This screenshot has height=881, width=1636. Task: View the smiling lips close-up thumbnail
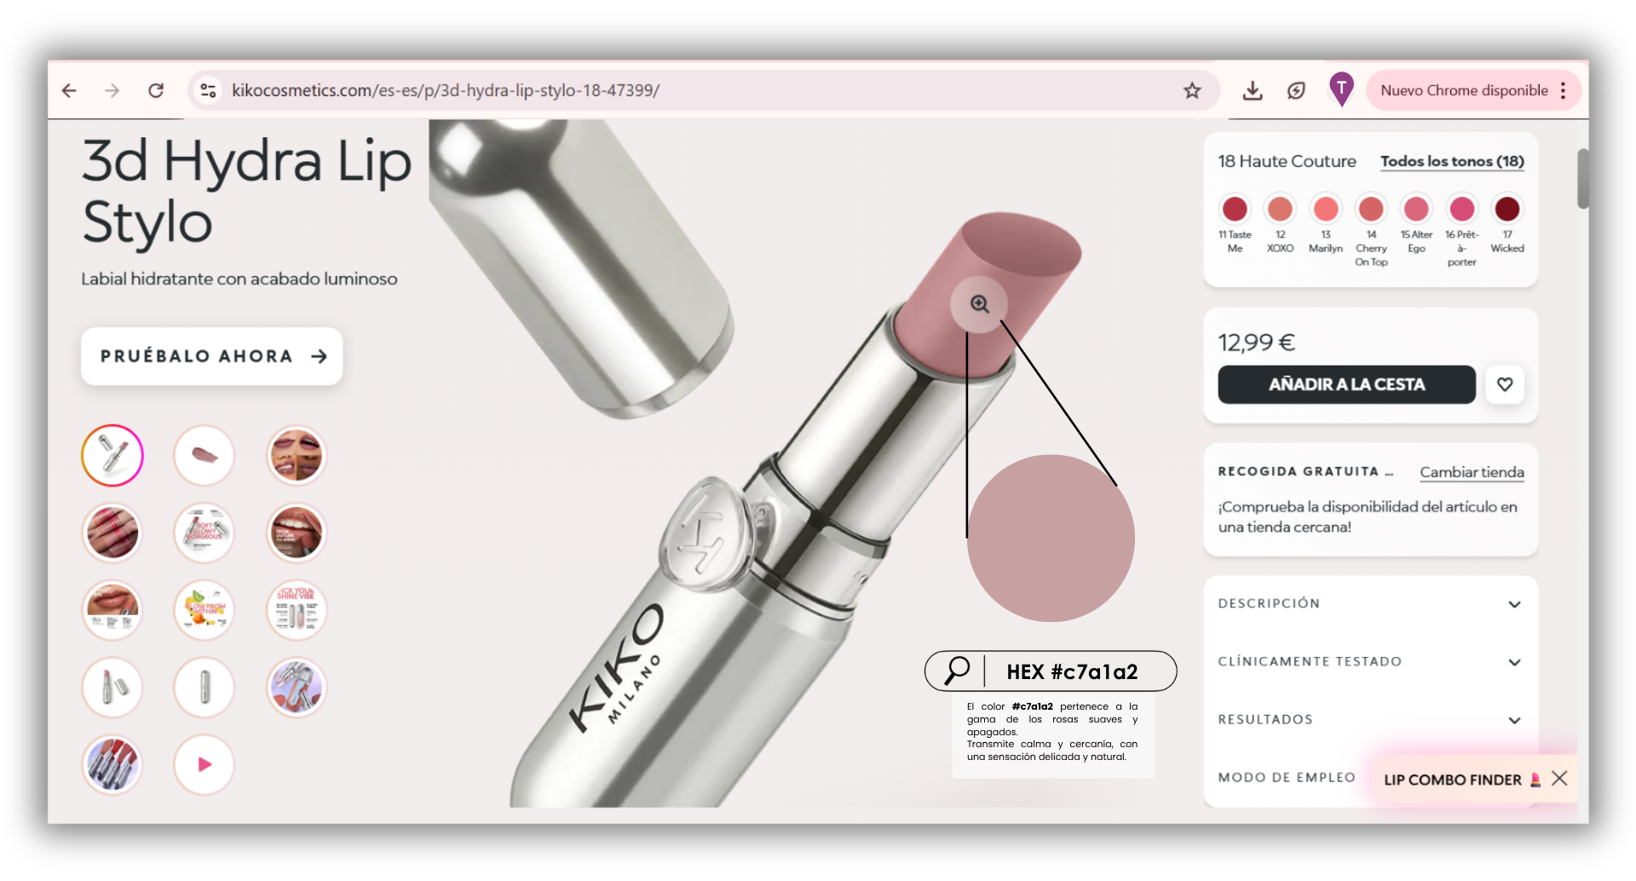click(x=297, y=533)
